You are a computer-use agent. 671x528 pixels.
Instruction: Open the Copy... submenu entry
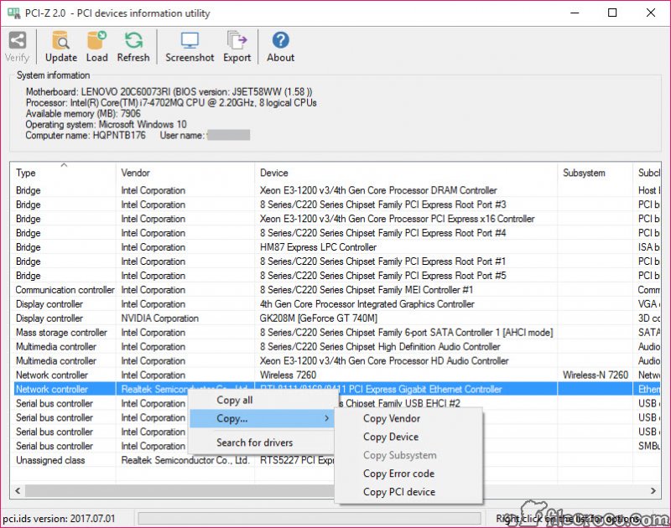261,418
